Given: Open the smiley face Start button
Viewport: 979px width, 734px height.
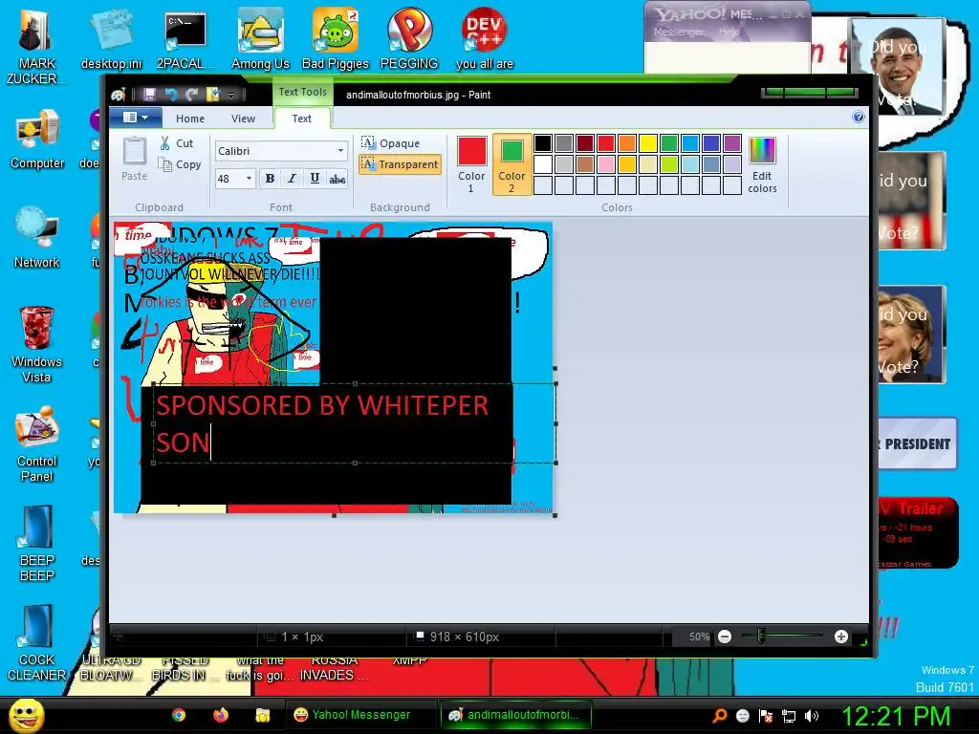Looking at the screenshot, I should [26, 715].
